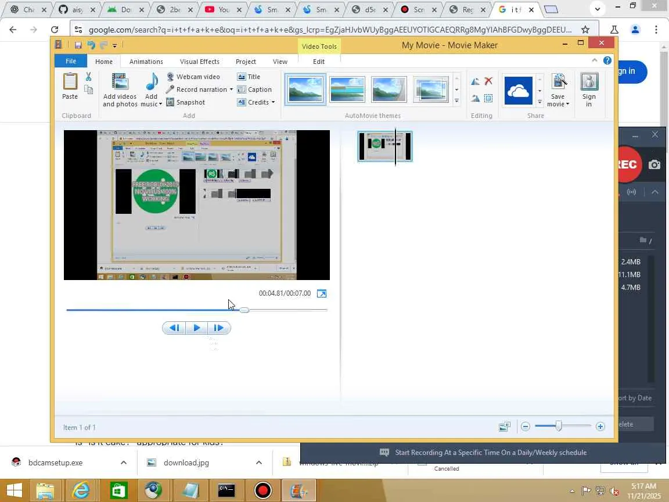Expand Credits dropdown arrow
669x502 pixels.
(273, 102)
